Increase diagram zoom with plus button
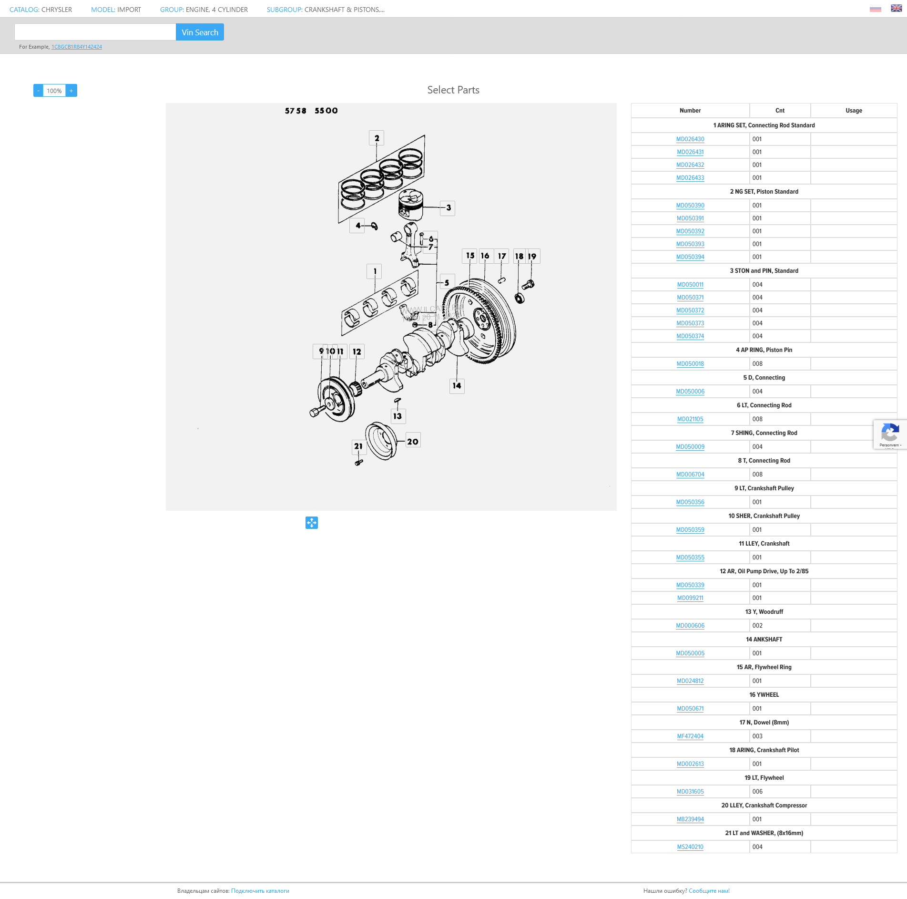Screen dimensions: 907x899 pyautogui.click(x=71, y=91)
